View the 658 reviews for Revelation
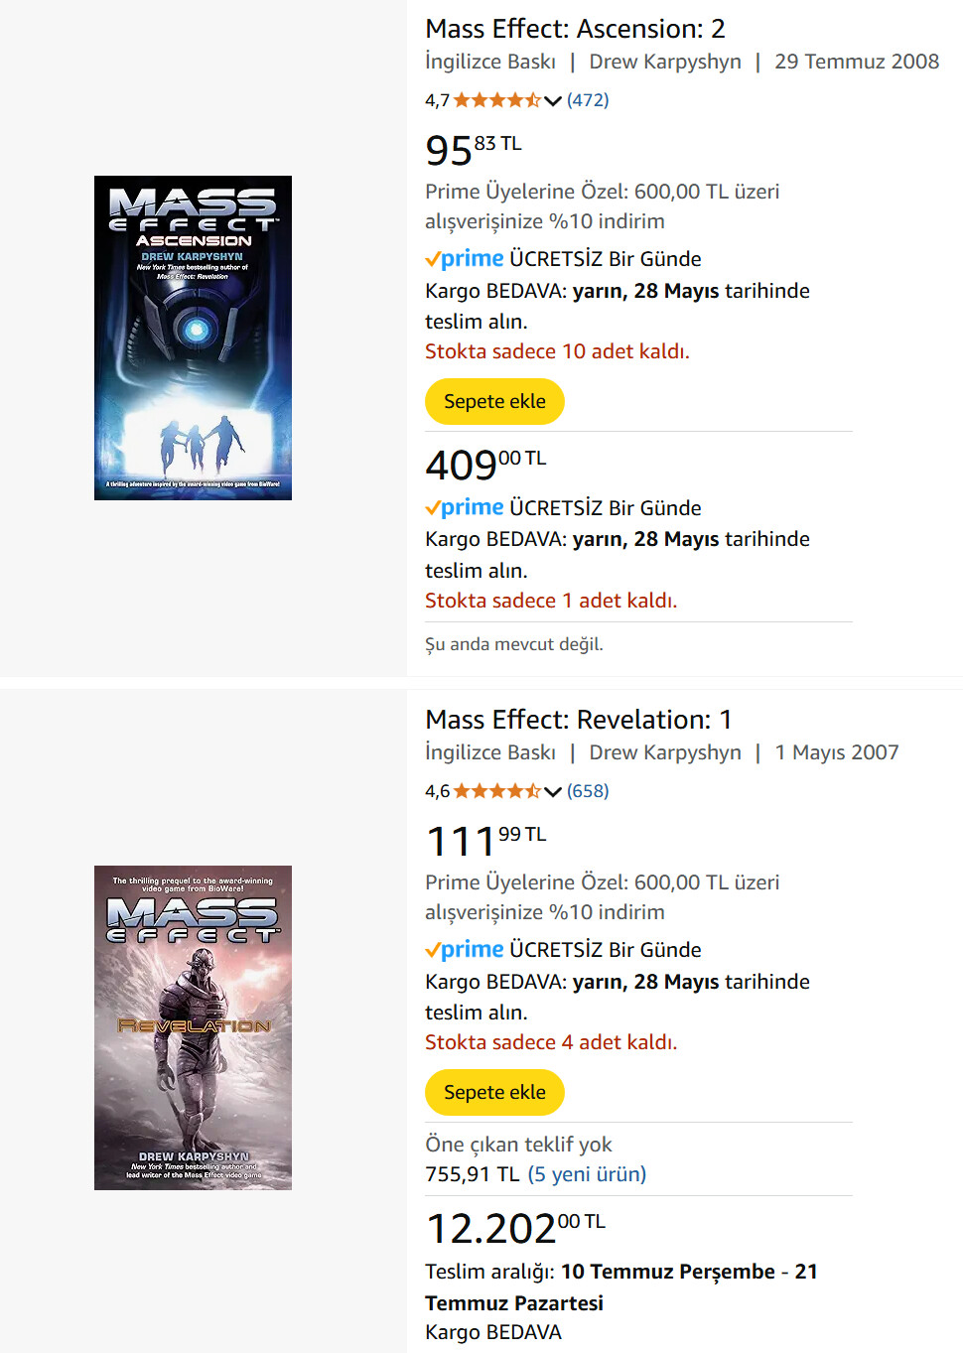This screenshot has width=963, height=1353. [588, 791]
